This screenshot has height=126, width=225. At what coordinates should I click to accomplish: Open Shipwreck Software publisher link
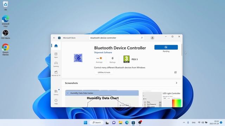[103, 52]
